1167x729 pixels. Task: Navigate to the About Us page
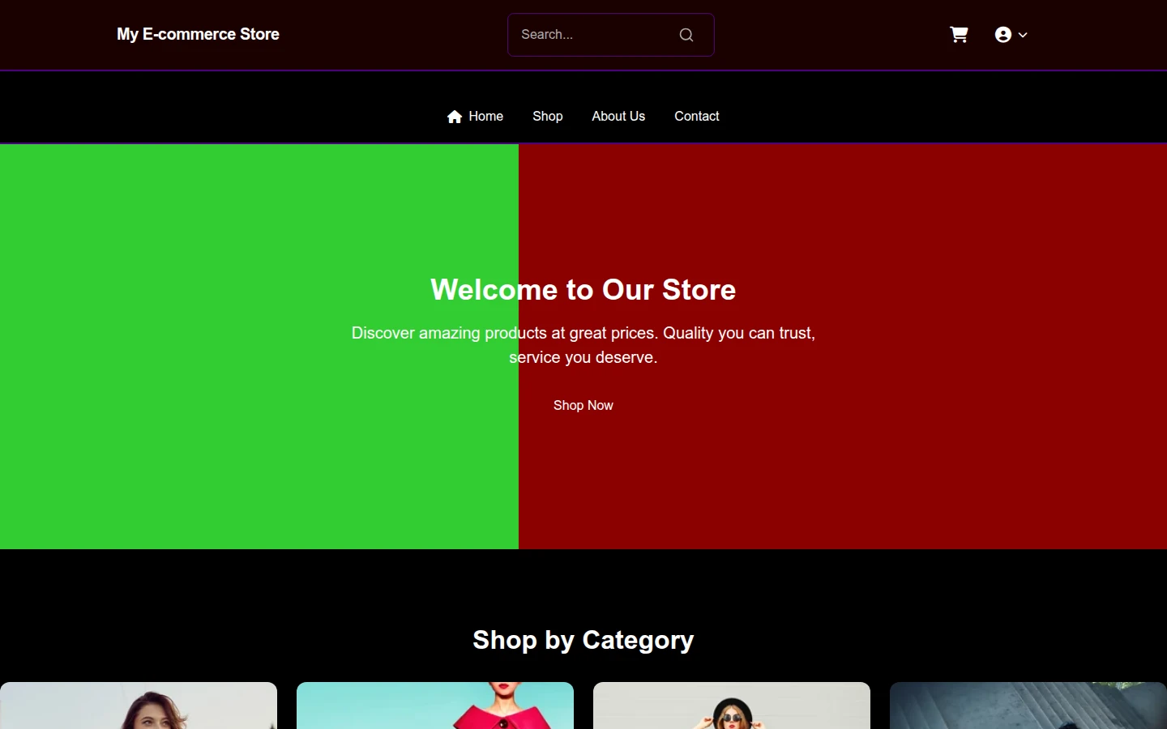pos(618,117)
